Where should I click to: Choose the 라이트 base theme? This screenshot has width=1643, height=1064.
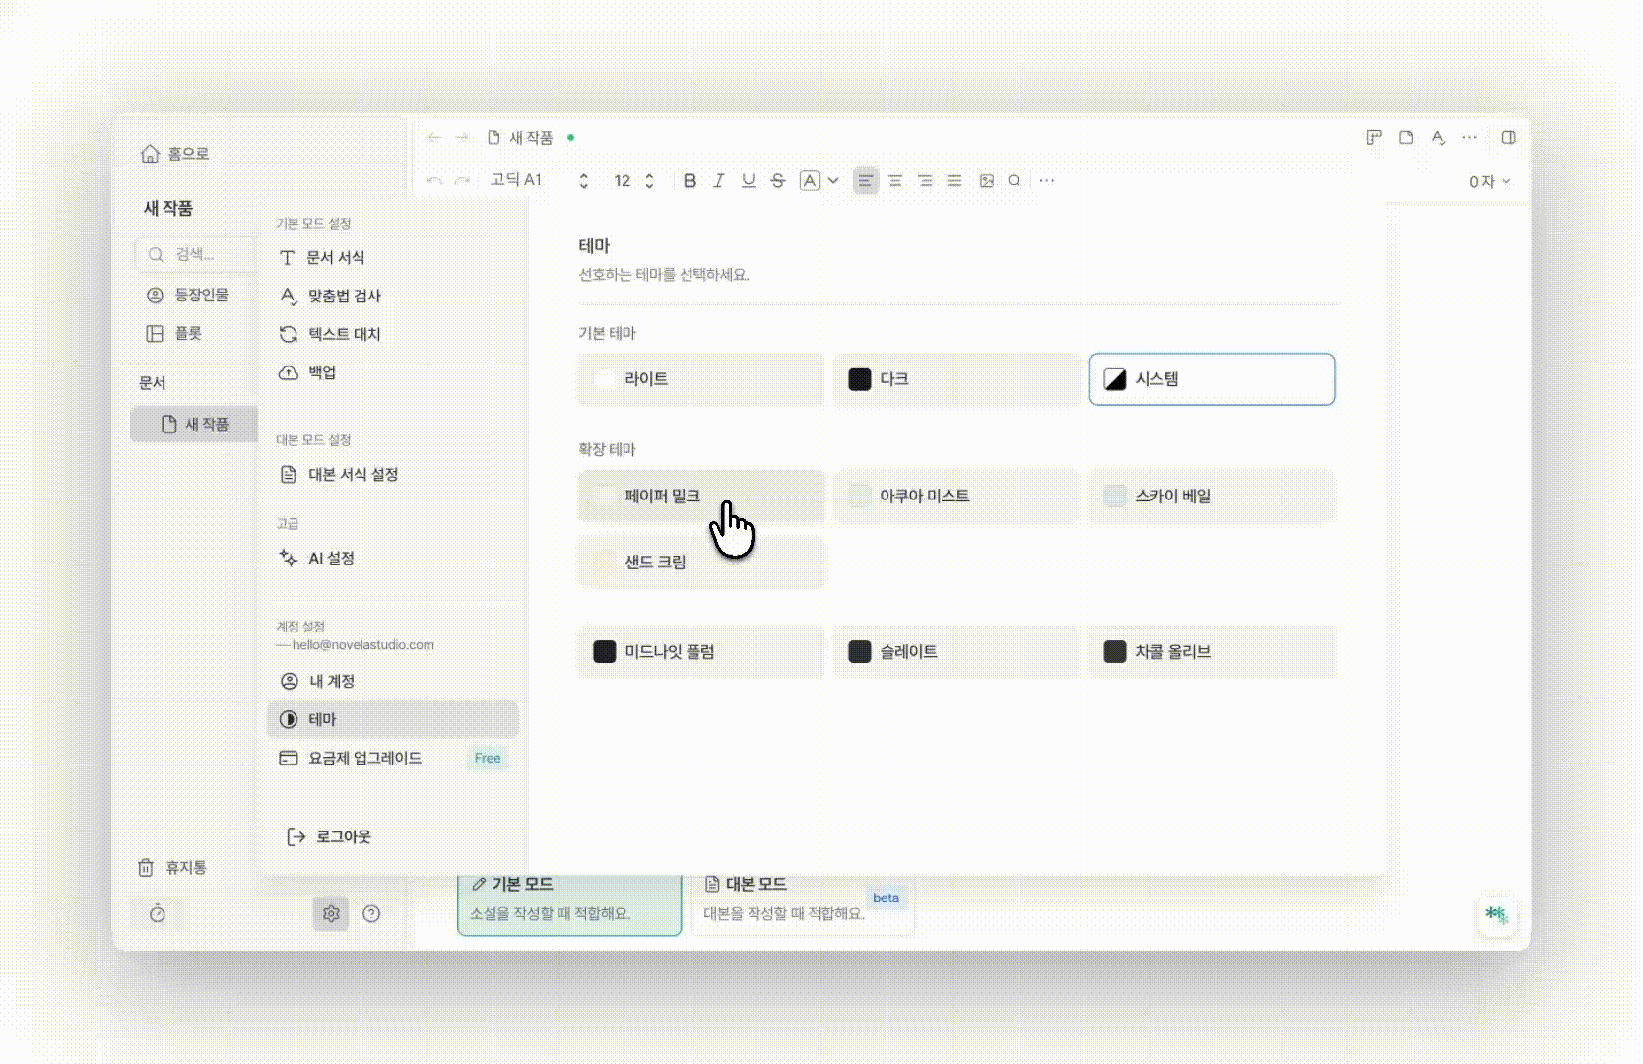tap(701, 379)
